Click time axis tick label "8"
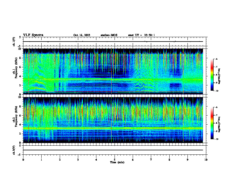The width and height of the screenshot is (232, 179). point(169,160)
